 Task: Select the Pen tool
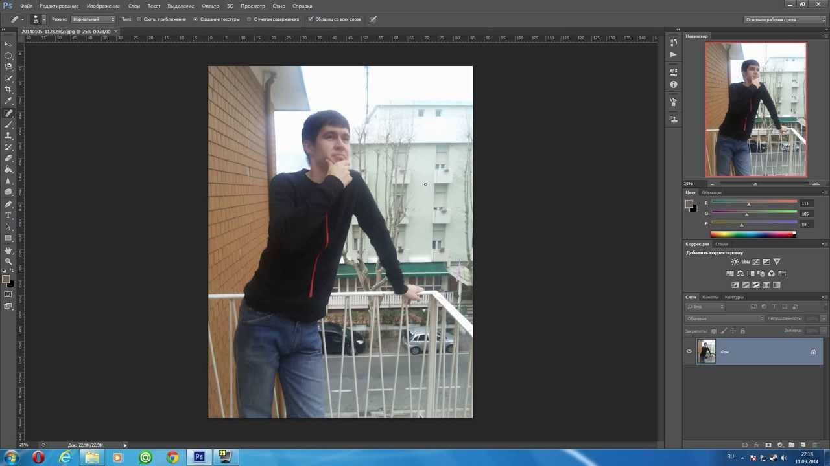click(8, 204)
